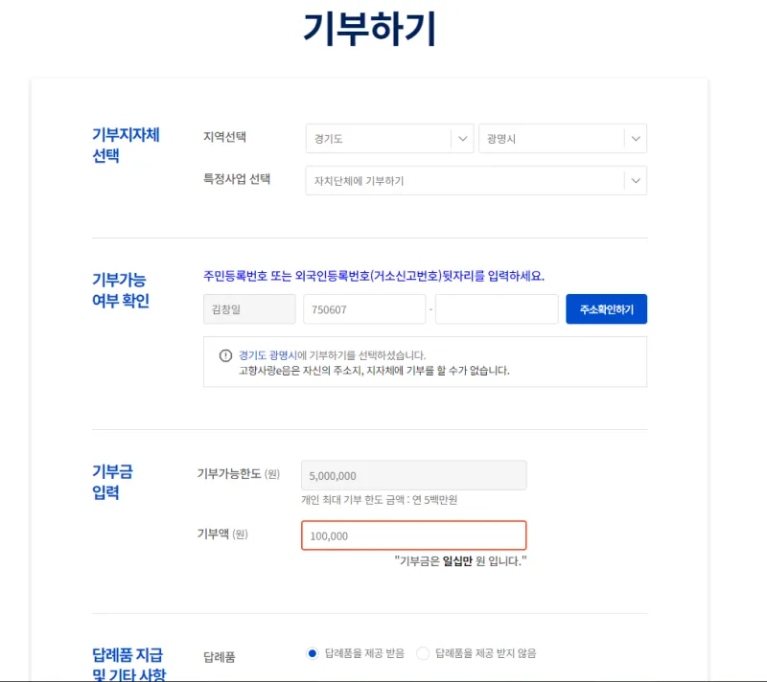The width and height of the screenshot is (767, 682).
Task: Click the 기부하기 page title
Action: pyautogui.click(x=369, y=29)
